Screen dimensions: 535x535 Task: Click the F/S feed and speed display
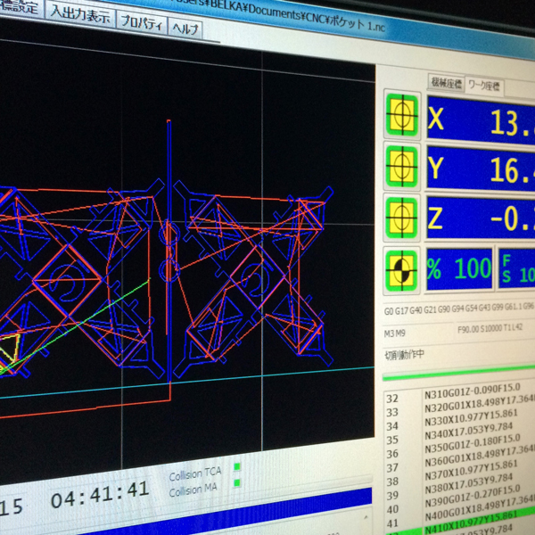pos(517,270)
